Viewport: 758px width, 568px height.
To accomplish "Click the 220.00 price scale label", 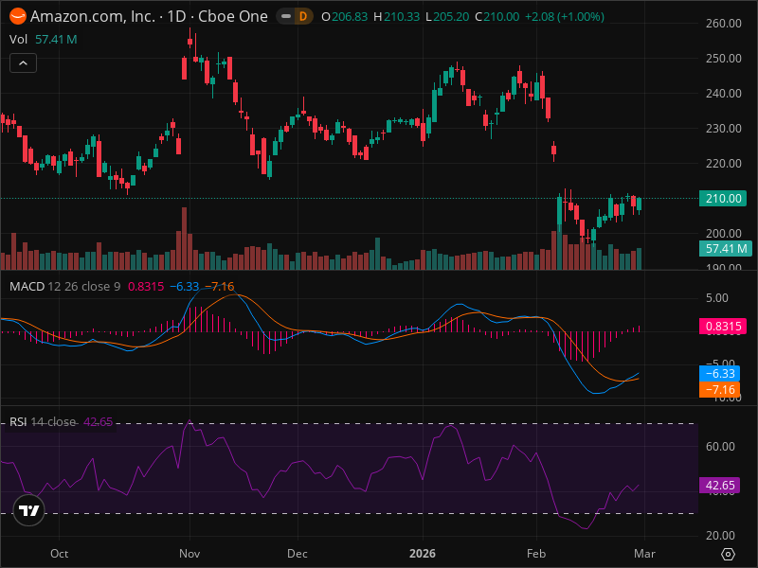I will [x=723, y=163].
